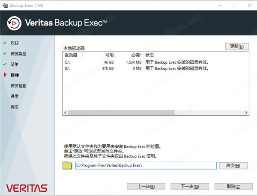The height and width of the screenshot is (196, 257).
Task: Click the drive list right scroll arrow
Action: [246, 113]
